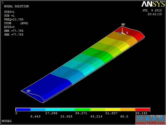Click the SUB =1 label
The height and width of the screenshot is (125, 166).
pyautogui.click(x=9, y=16)
